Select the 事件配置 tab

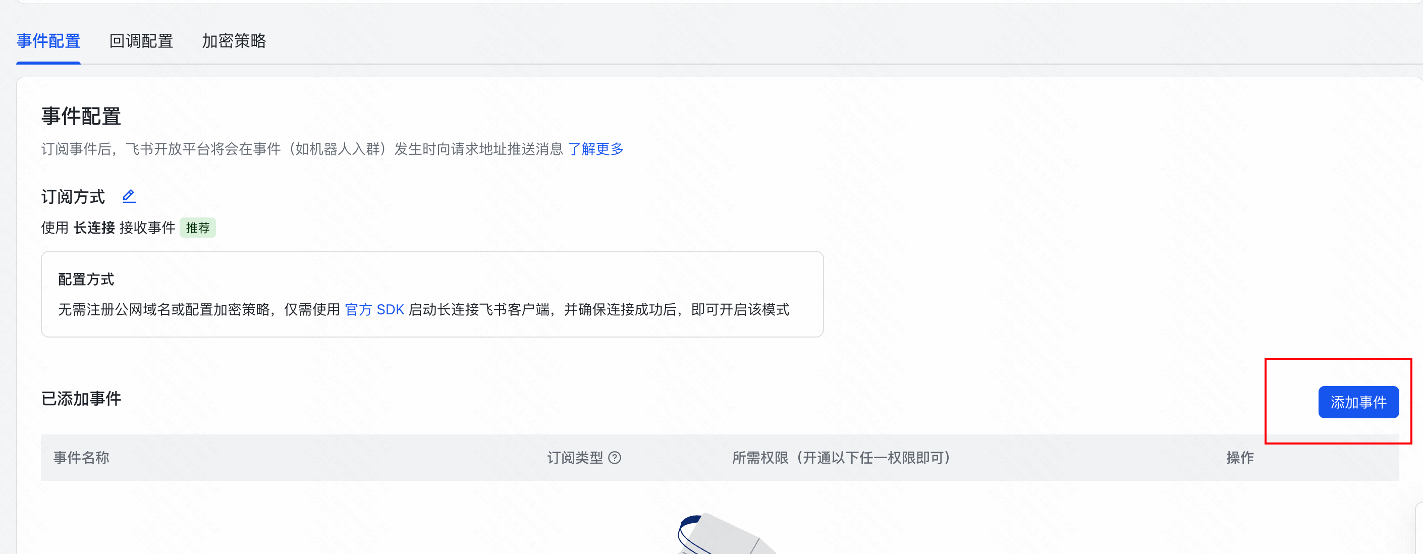click(48, 41)
